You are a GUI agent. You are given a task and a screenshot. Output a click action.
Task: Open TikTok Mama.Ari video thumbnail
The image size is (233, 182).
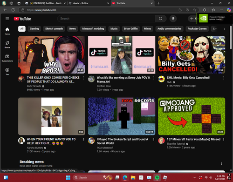[x=122, y=54]
